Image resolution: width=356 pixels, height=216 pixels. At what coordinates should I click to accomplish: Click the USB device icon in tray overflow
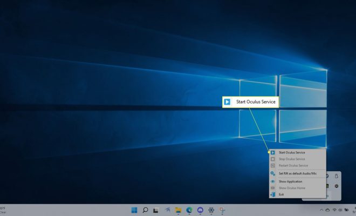click(x=336, y=176)
